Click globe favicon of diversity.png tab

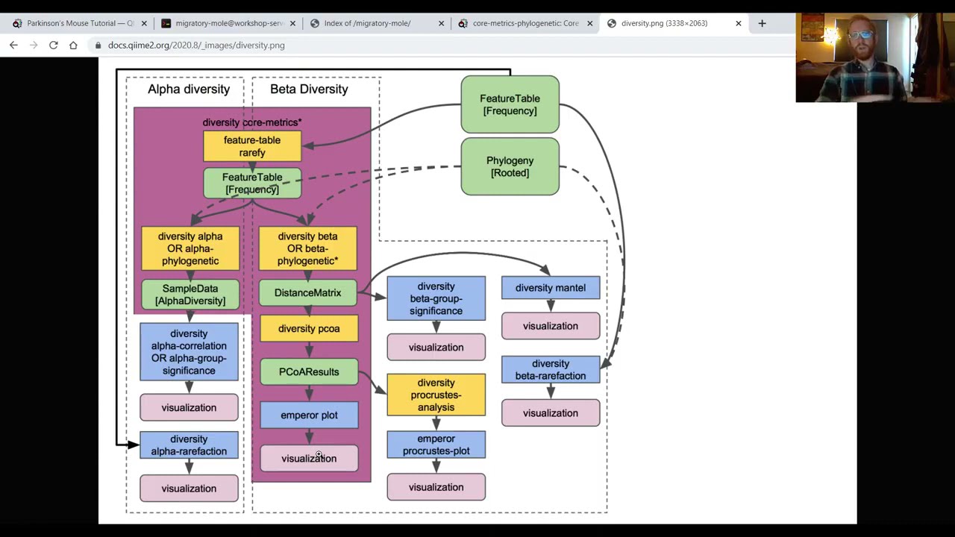[612, 23]
